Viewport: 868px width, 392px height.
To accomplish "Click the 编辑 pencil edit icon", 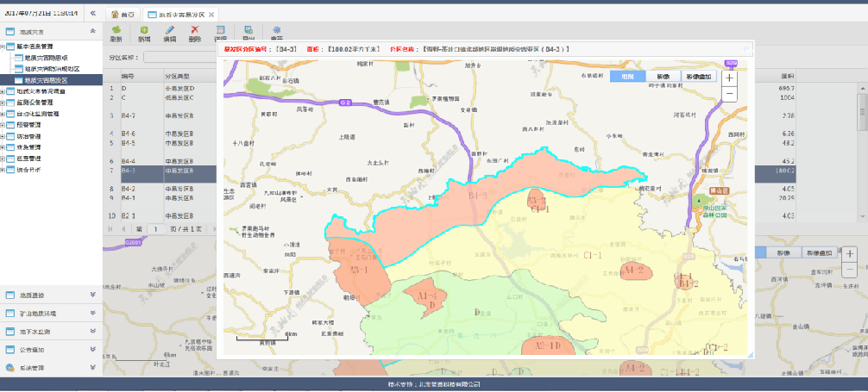I will point(169,30).
